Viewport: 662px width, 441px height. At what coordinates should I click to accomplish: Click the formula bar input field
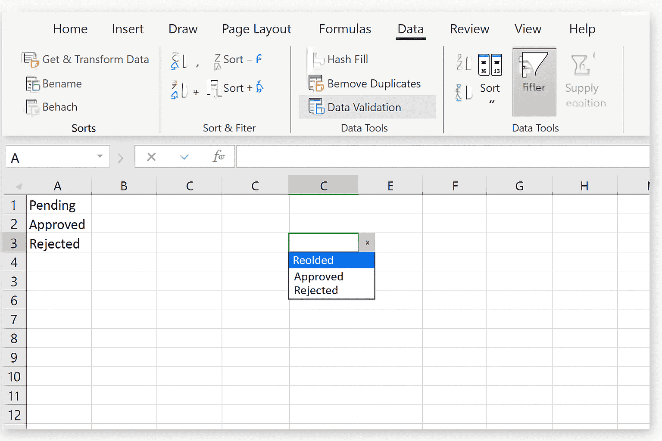point(442,156)
